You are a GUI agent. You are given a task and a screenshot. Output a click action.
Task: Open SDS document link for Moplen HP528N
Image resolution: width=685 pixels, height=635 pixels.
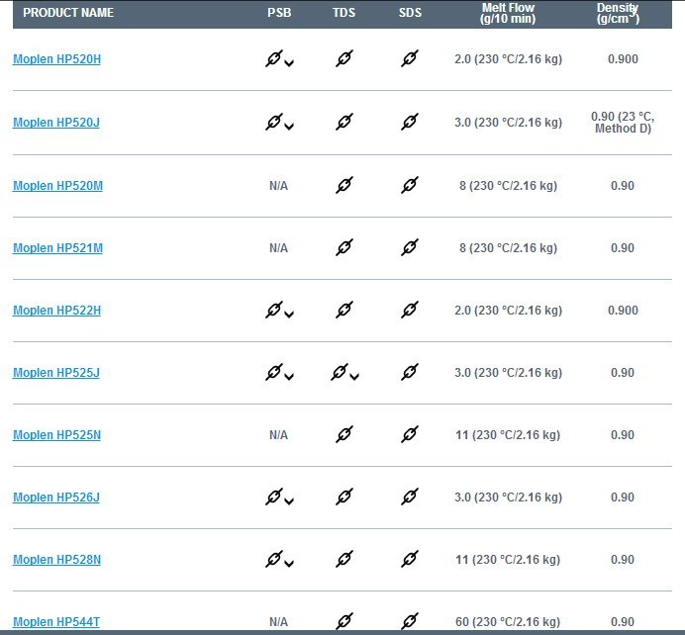click(410, 559)
